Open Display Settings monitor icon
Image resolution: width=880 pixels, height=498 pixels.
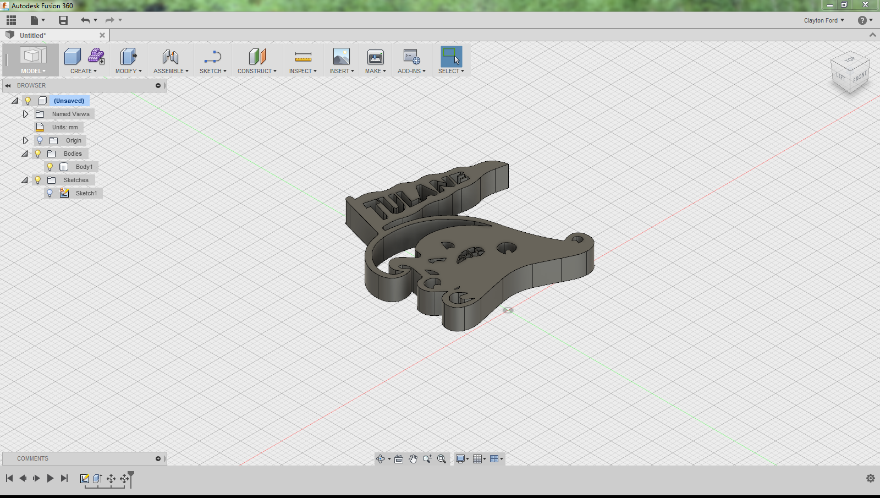tap(460, 459)
